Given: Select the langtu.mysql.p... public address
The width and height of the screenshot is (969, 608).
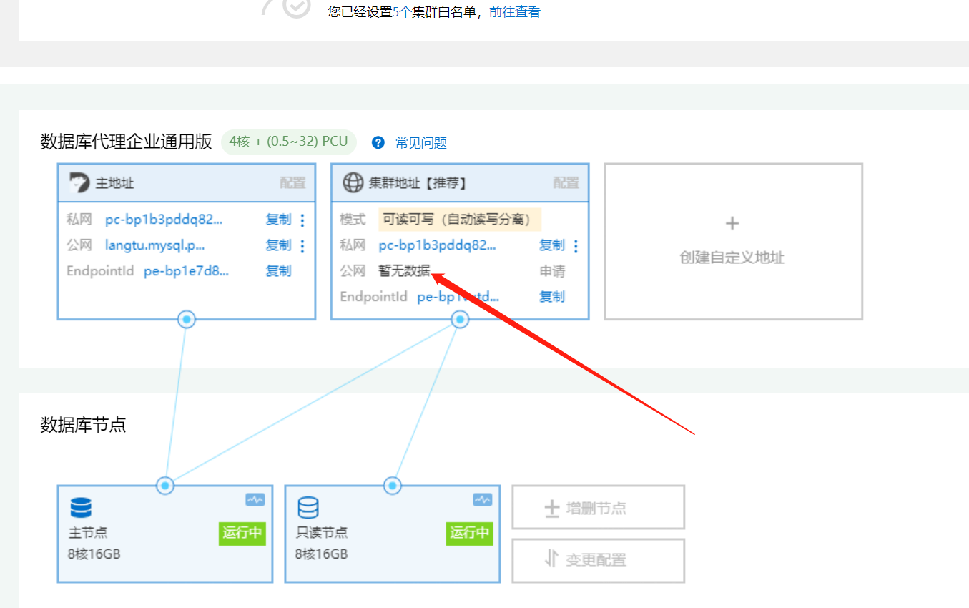Looking at the screenshot, I should [155, 245].
